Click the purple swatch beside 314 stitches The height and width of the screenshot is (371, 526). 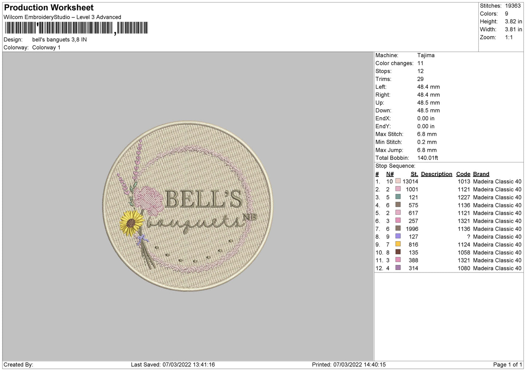pyautogui.click(x=398, y=268)
